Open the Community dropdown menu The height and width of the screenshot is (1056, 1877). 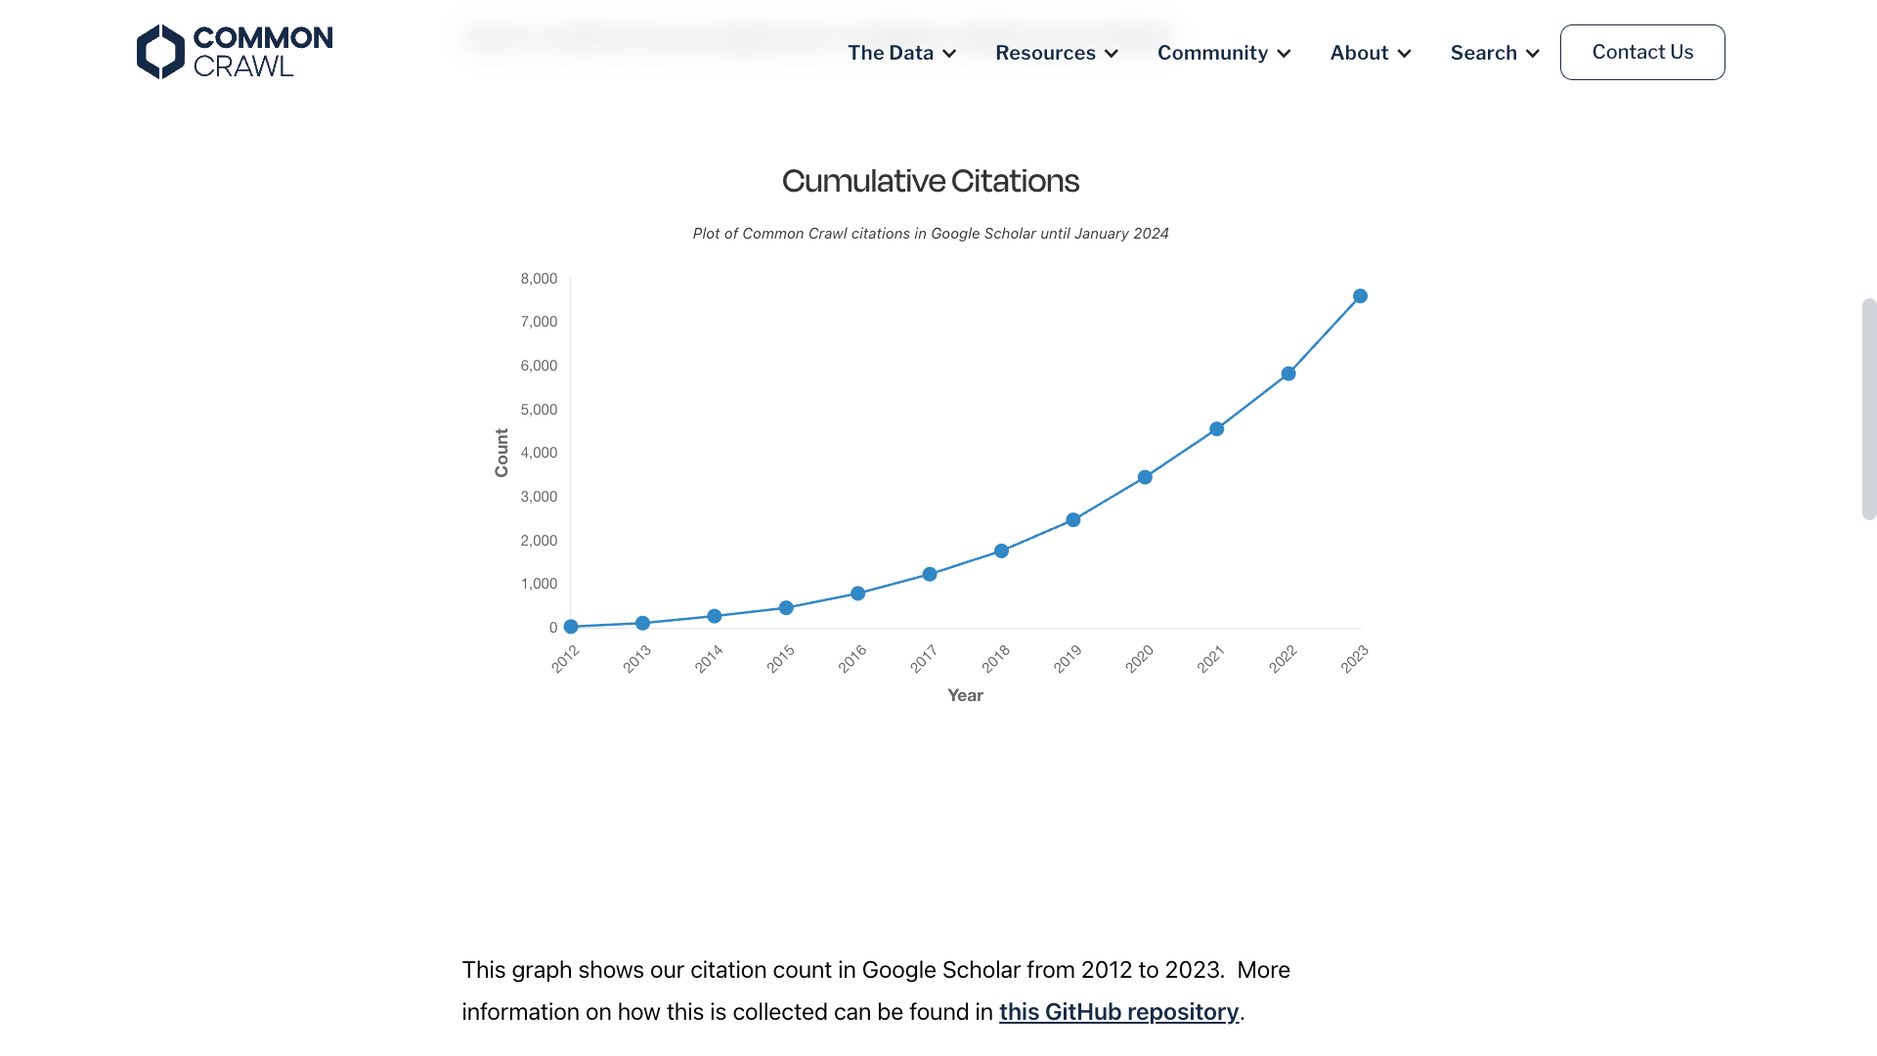click(x=1223, y=52)
